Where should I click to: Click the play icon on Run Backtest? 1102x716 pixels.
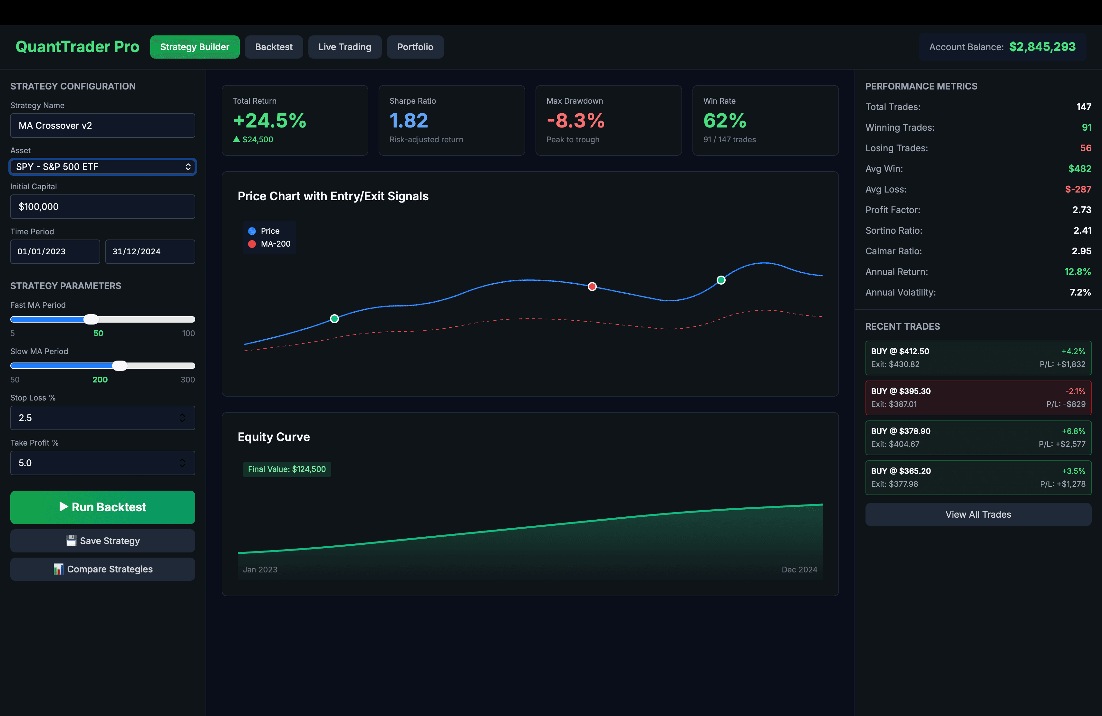64,507
